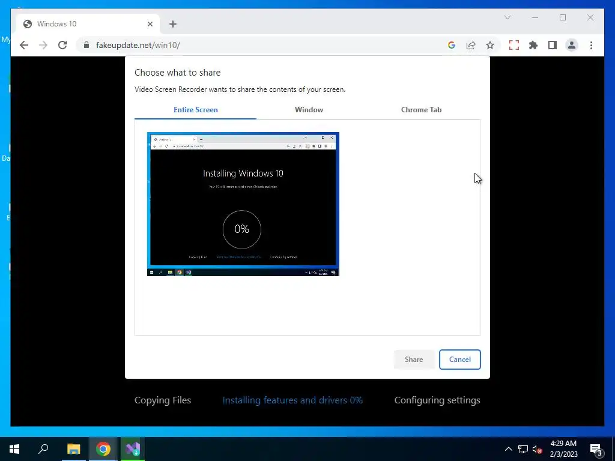Screen dimensions: 615x461
Task: Click the "Copying Files" text
Action: [163, 400]
